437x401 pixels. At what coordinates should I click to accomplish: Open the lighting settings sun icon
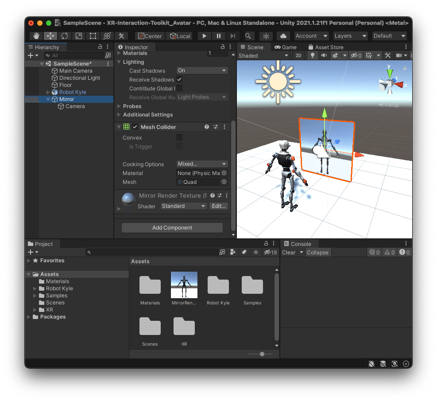(x=266, y=36)
